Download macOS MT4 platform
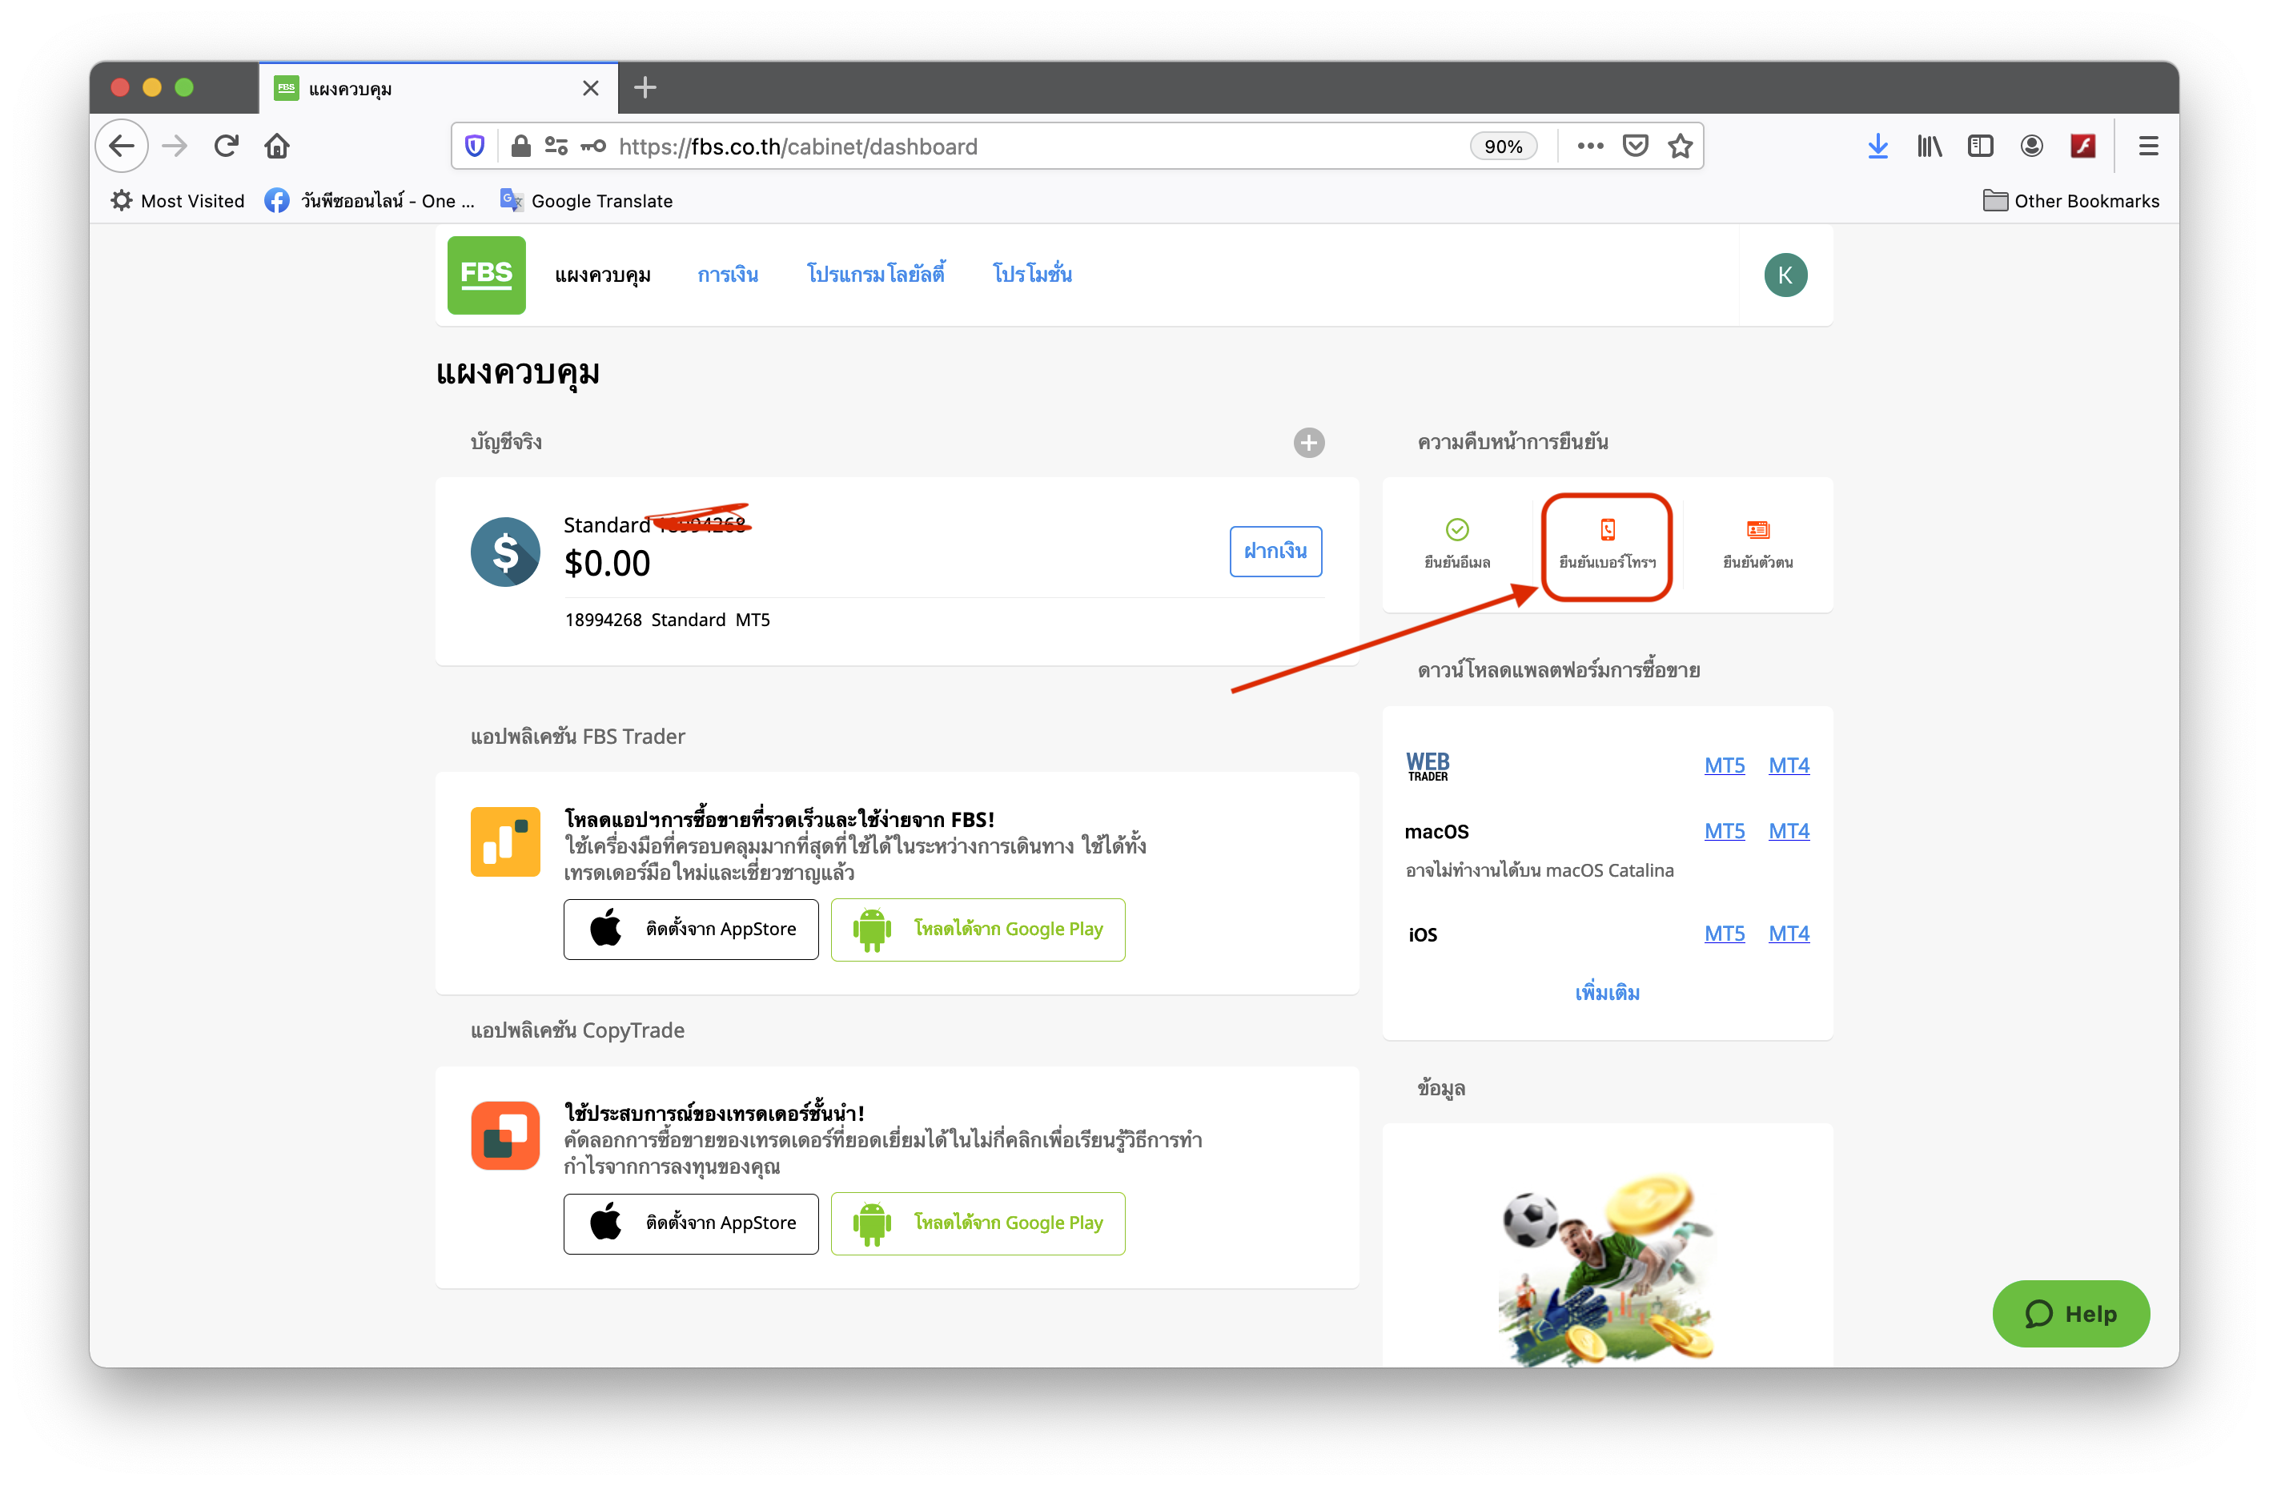Image resolution: width=2269 pixels, height=1486 pixels. [1789, 831]
